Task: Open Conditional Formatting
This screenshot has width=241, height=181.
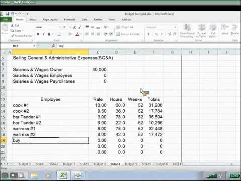Action: pyautogui.click(x=187, y=31)
